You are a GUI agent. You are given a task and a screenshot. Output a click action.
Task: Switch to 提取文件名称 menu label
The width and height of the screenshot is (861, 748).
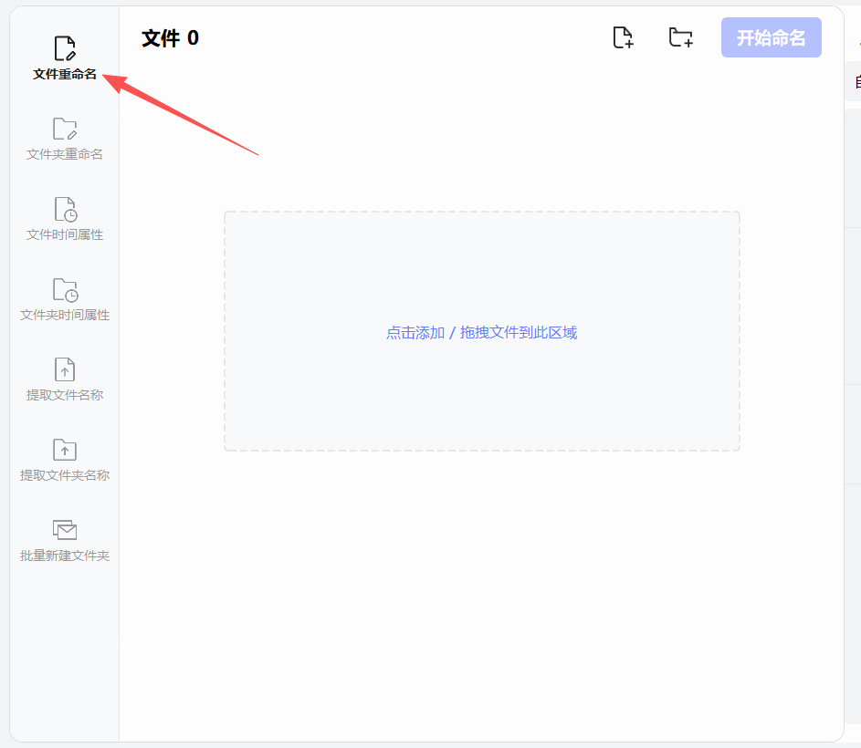[x=65, y=395]
